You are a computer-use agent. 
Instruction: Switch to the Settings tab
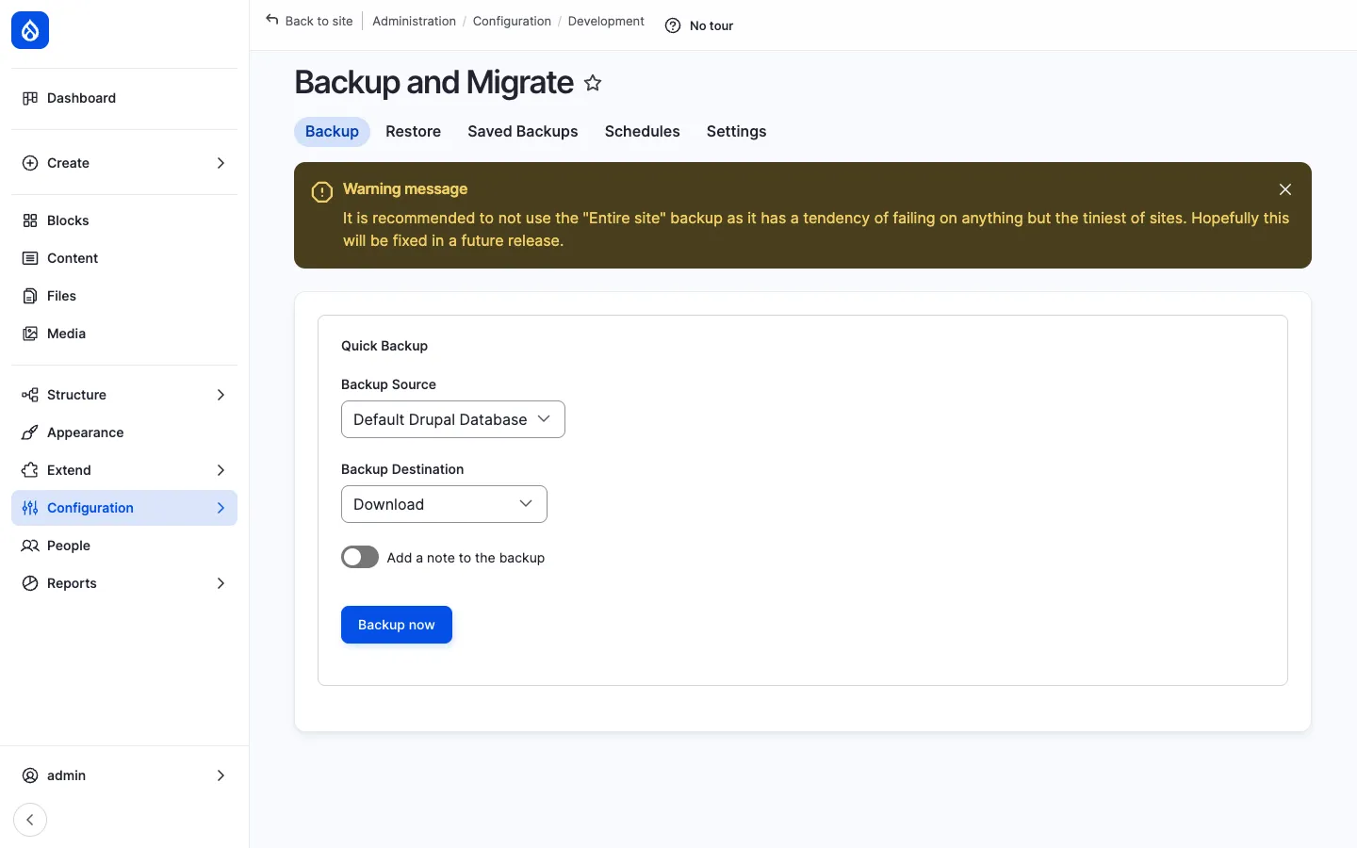[737, 132]
